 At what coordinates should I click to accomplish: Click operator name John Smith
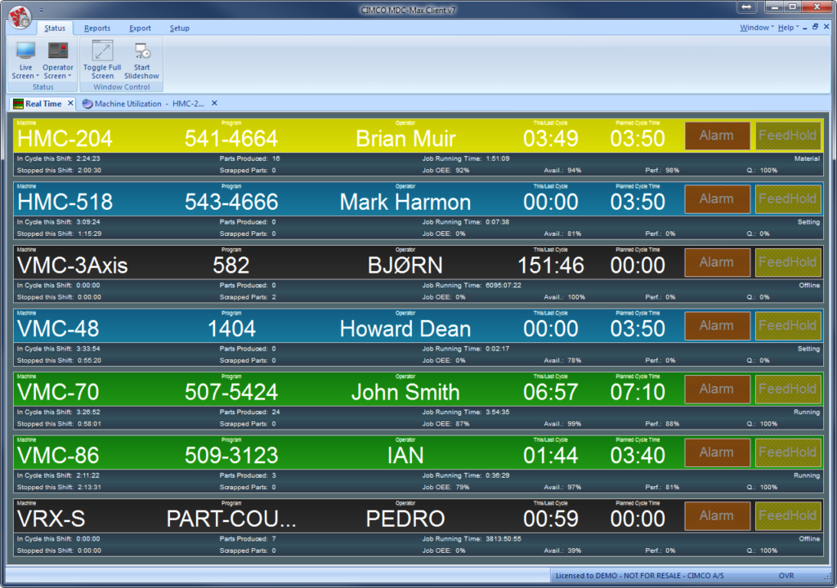[405, 393]
